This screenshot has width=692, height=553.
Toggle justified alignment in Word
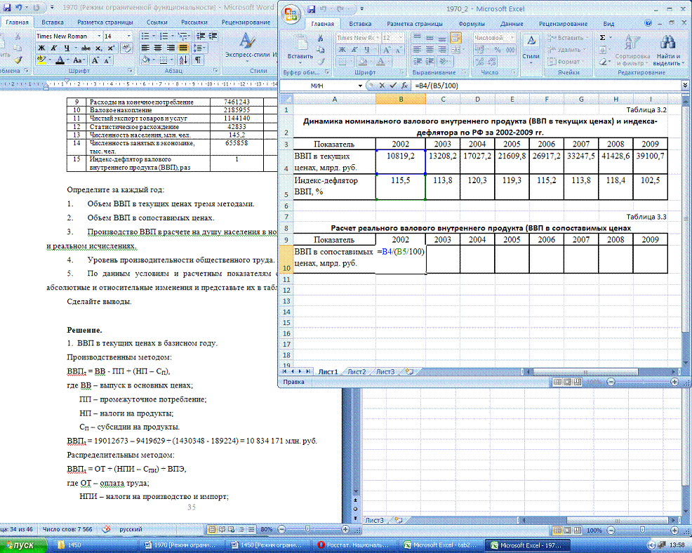click(183, 48)
